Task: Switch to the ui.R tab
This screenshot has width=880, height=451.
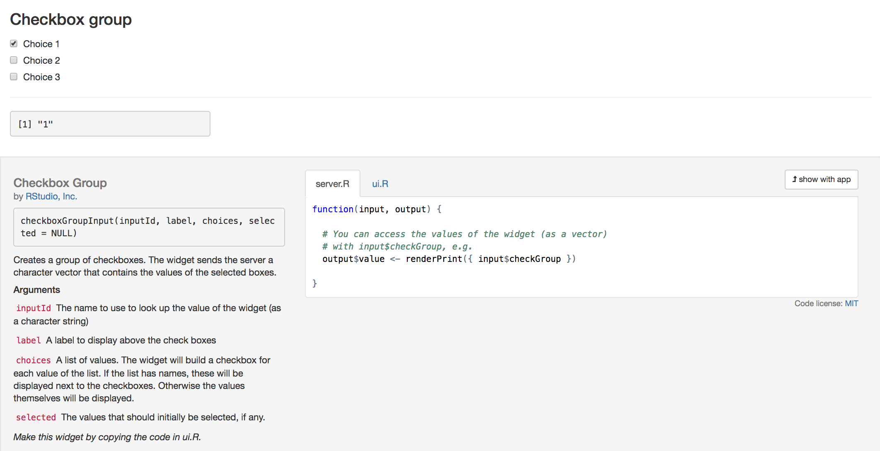Action: pyautogui.click(x=380, y=184)
